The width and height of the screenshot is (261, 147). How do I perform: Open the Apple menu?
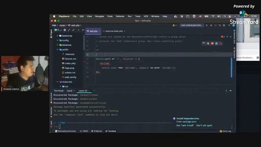pos(54,16)
